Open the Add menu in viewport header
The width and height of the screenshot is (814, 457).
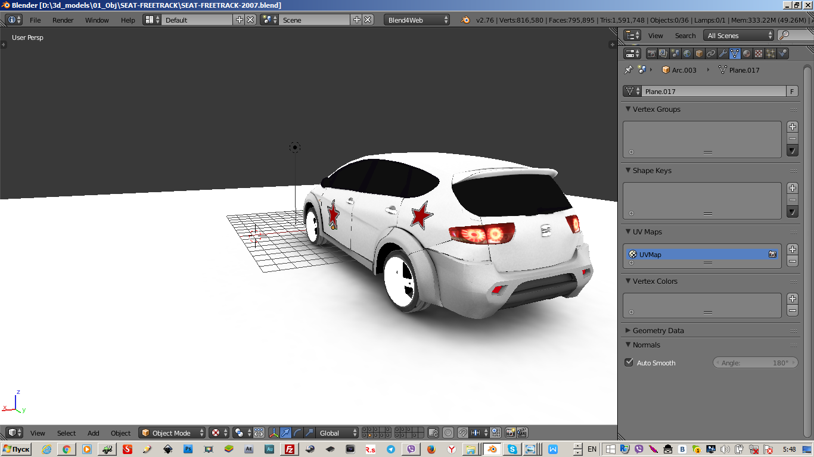93,433
